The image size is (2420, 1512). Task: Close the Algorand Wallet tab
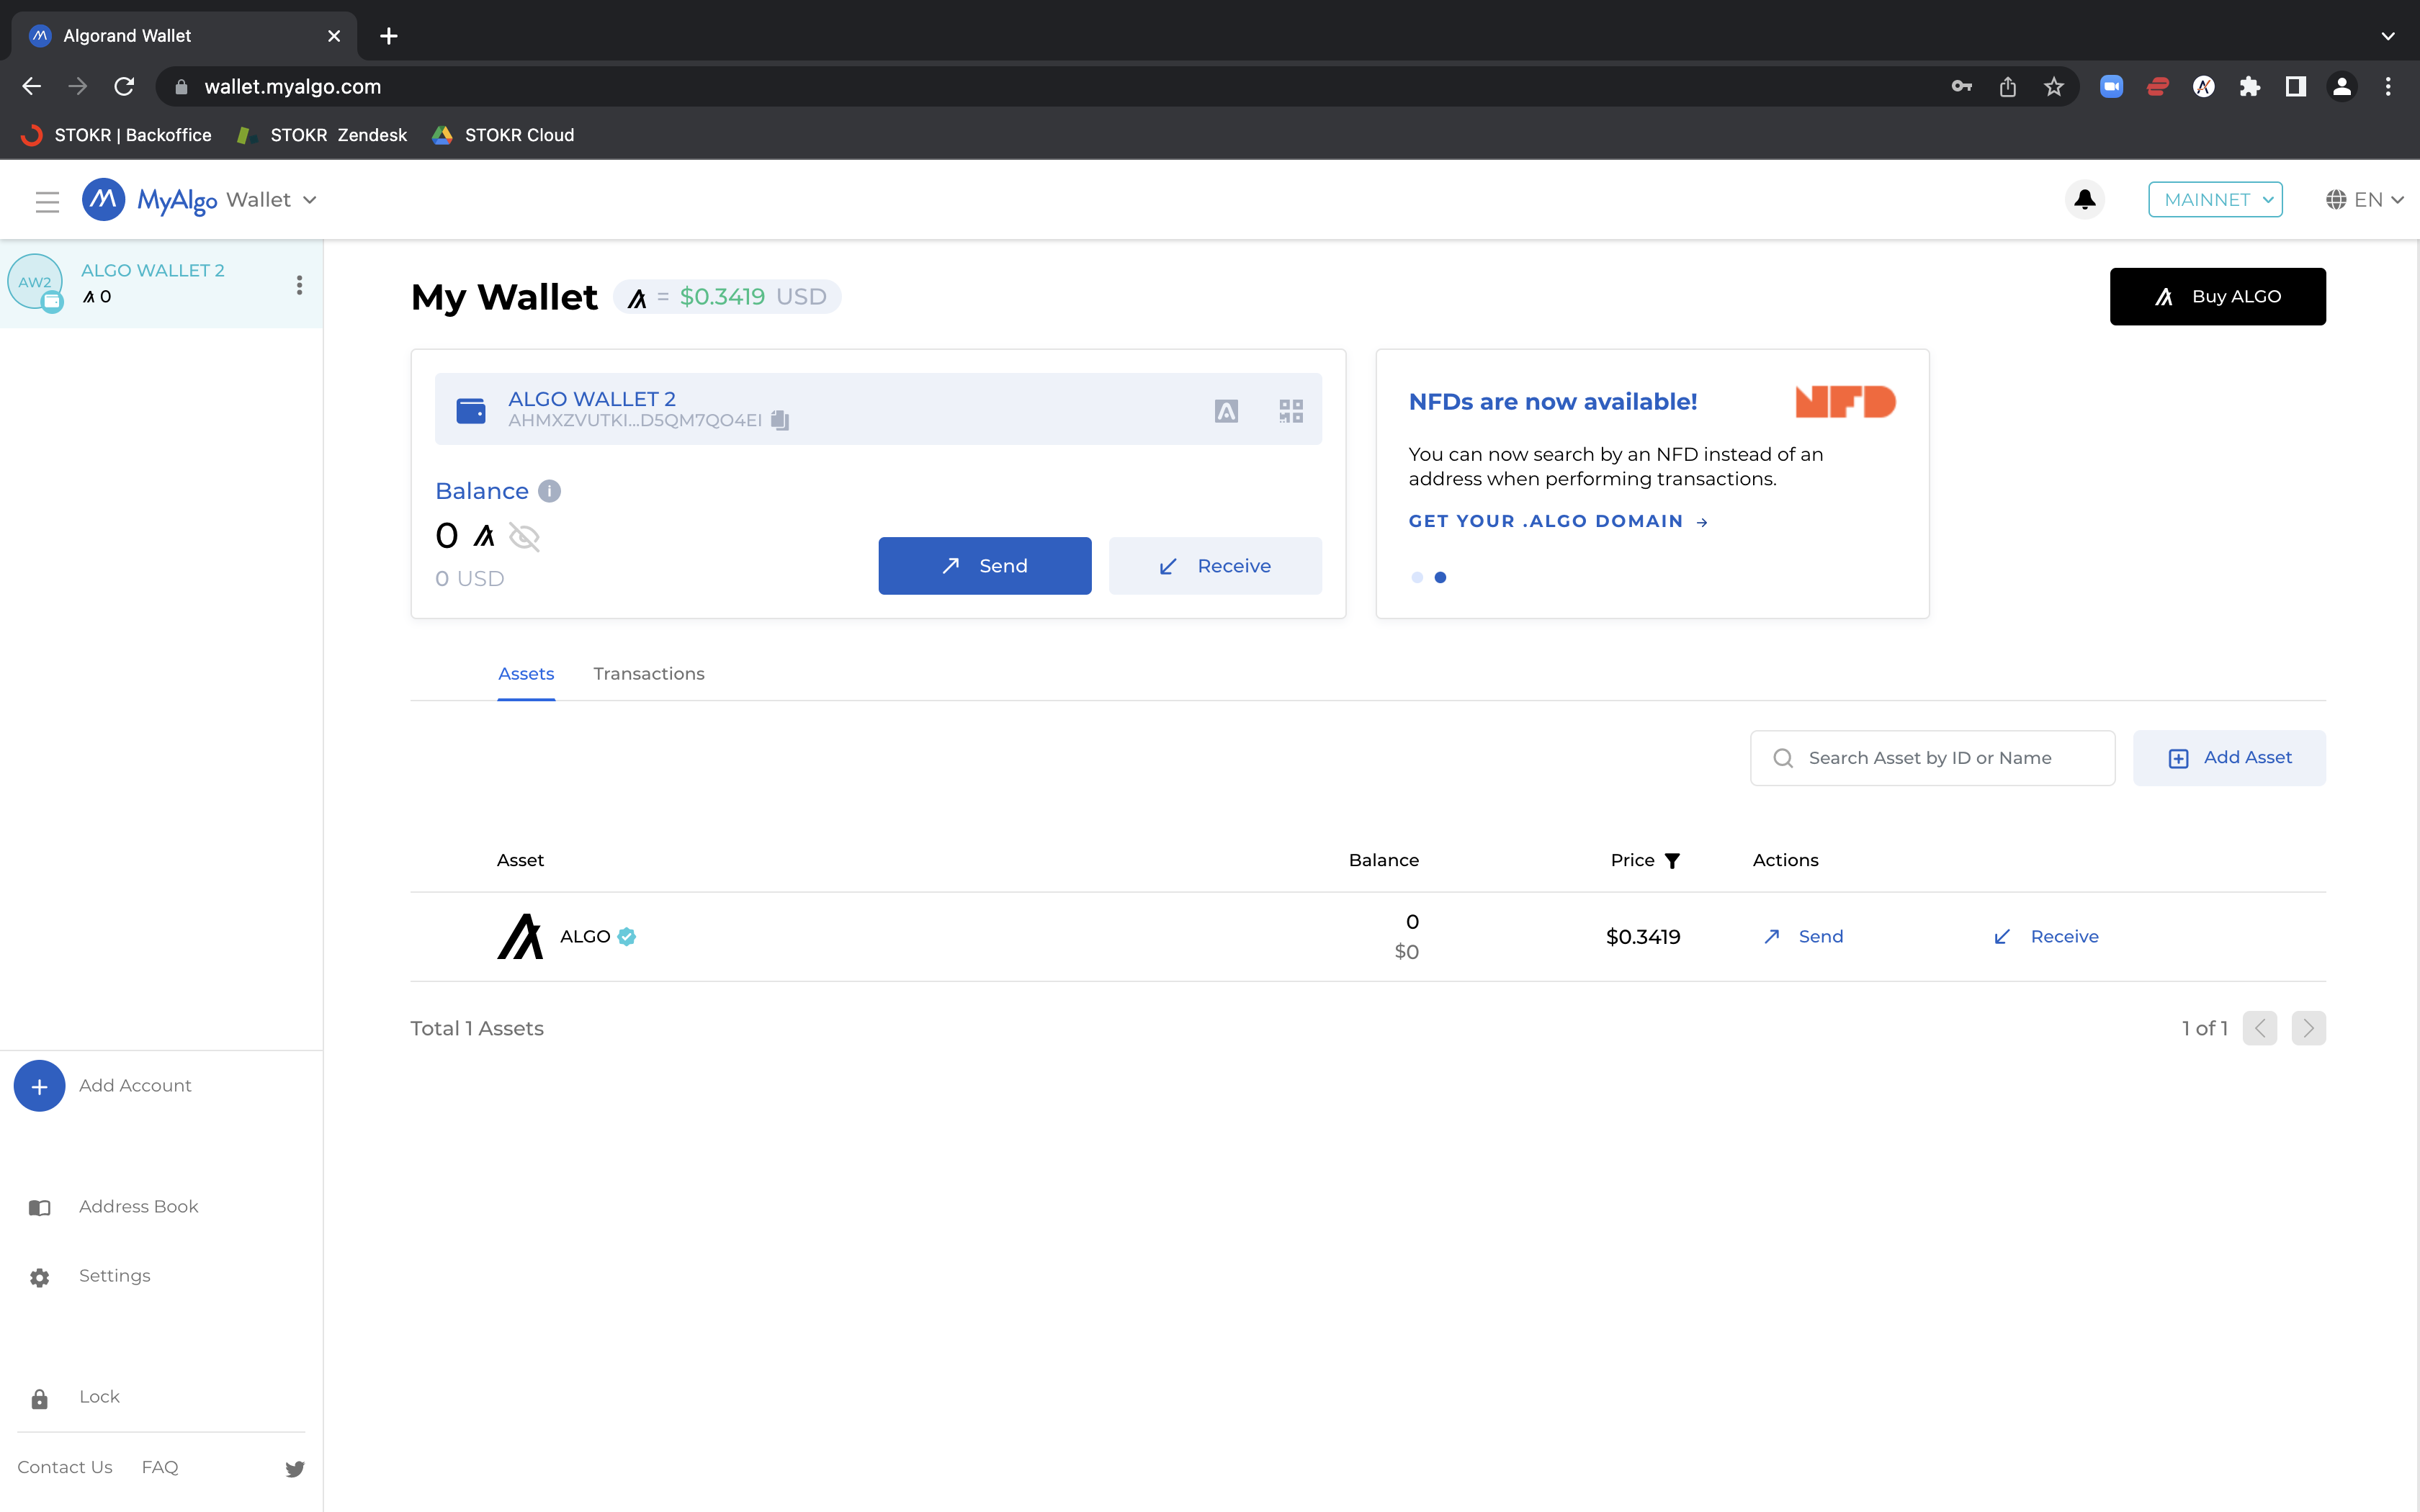pos(334,36)
